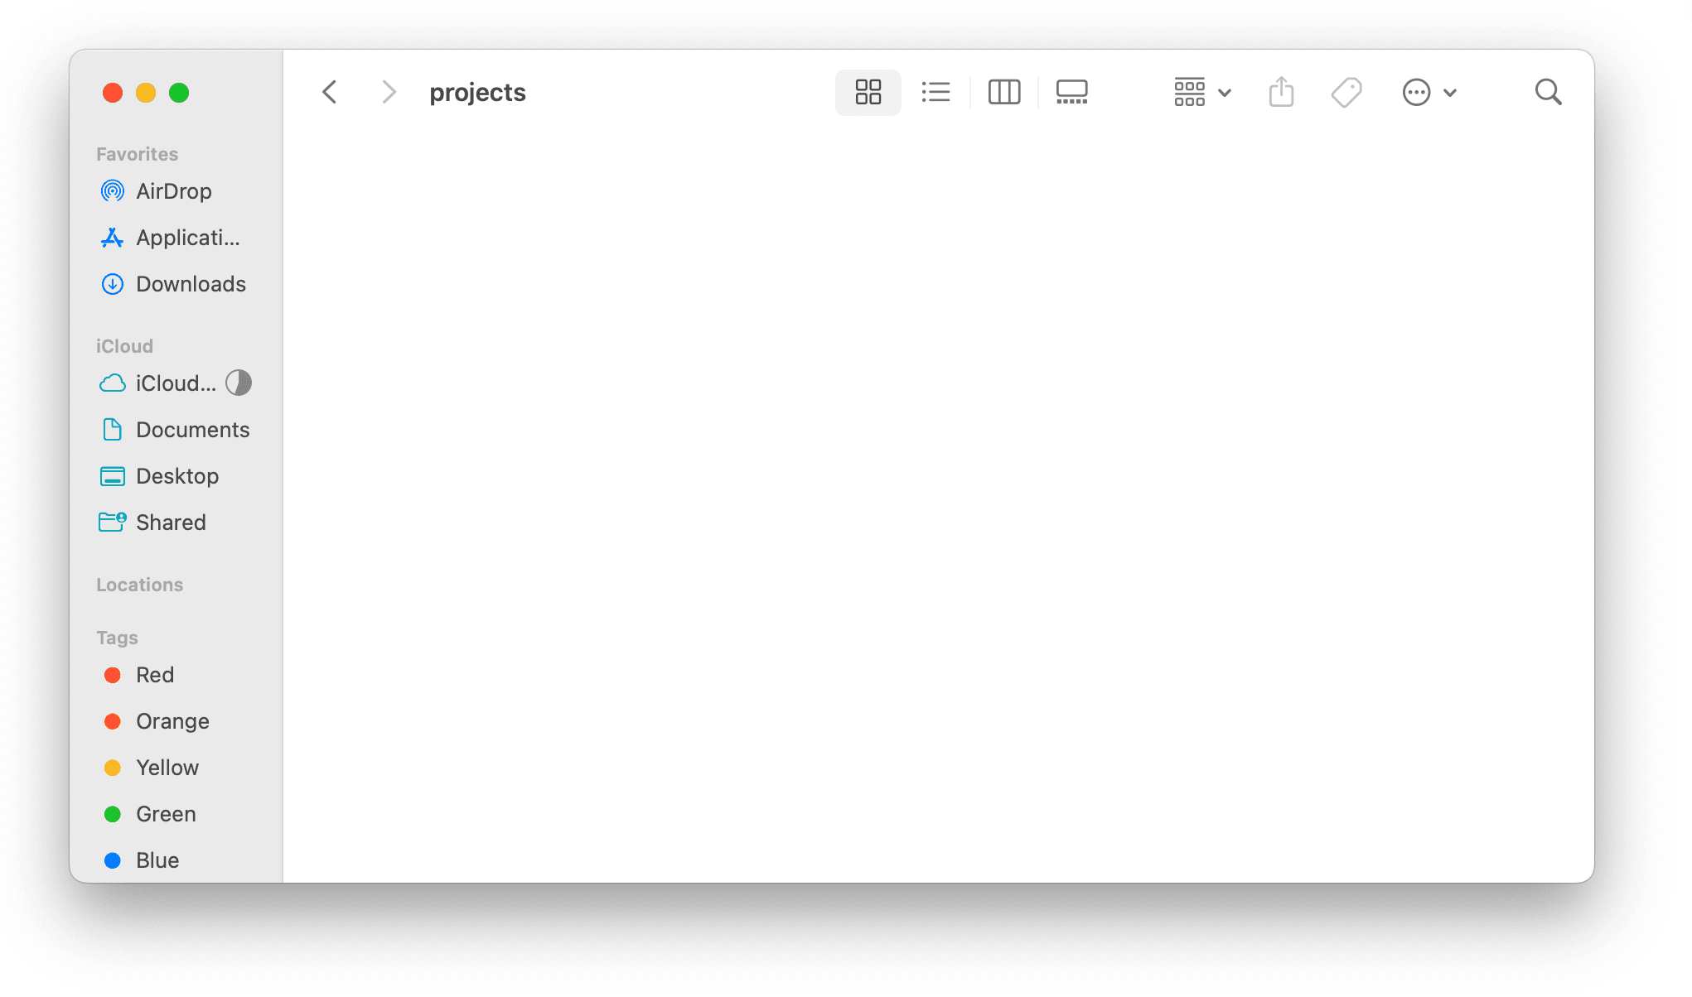Open the More actions menu
Image resolution: width=1692 pixels, height=997 pixels.
[1429, 92]
